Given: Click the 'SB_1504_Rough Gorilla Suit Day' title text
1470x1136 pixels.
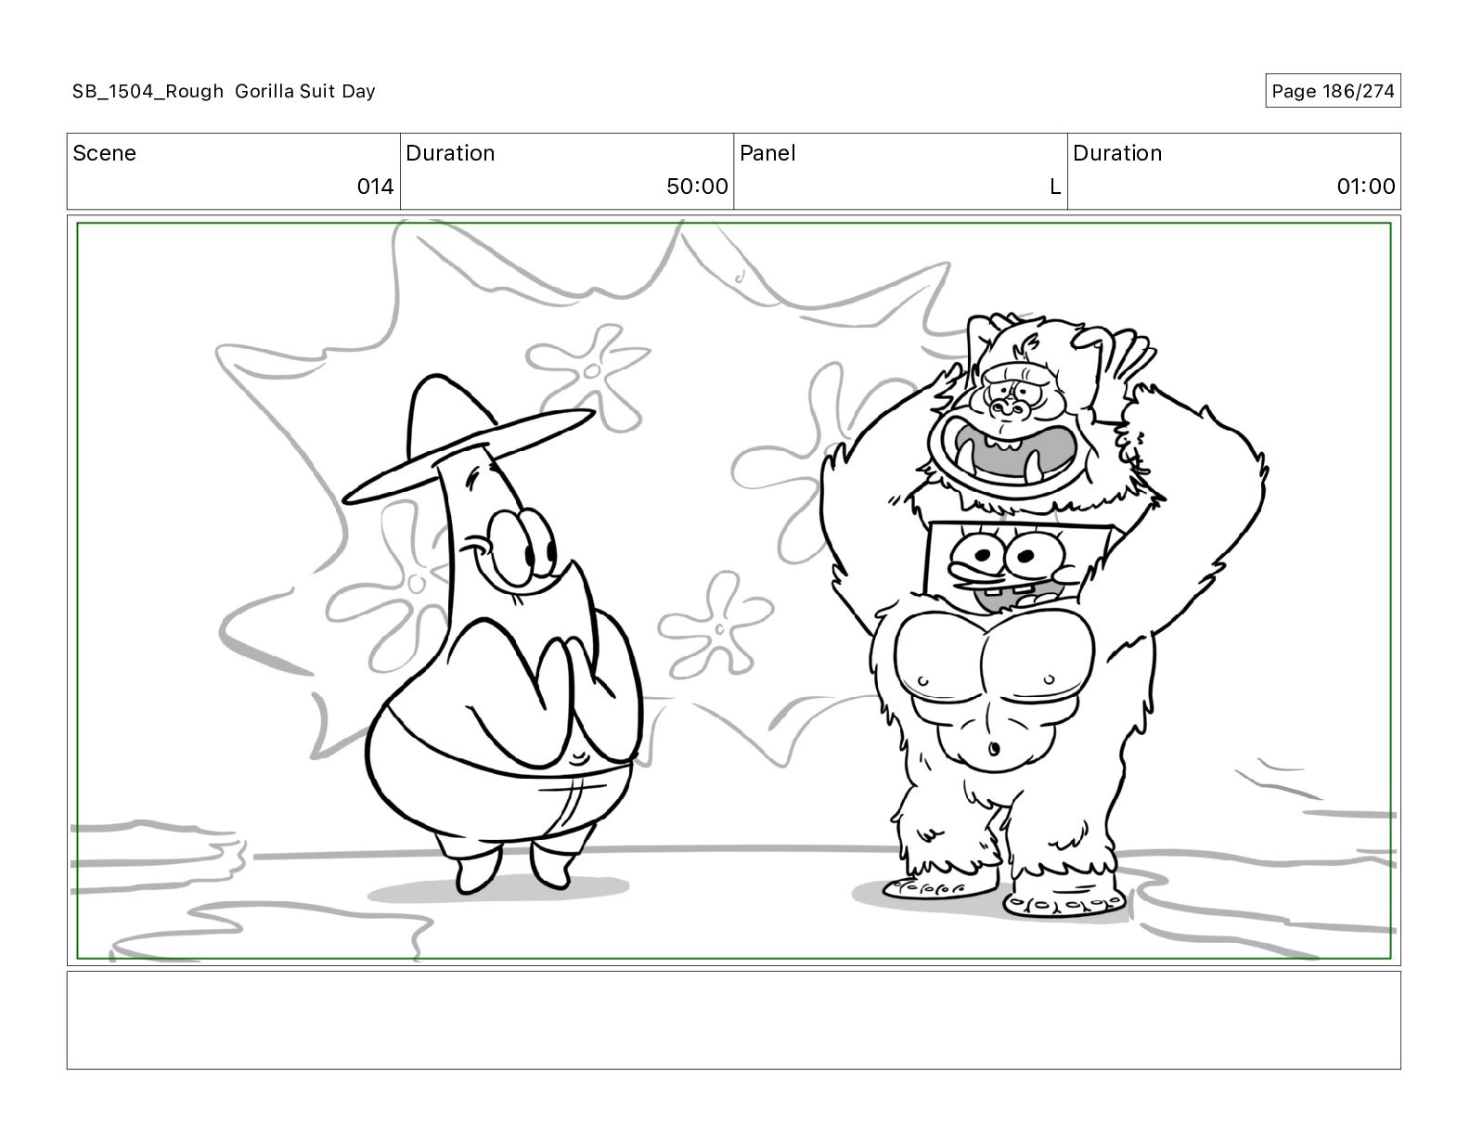Looking at the screenshot, I should coord(224,91).
